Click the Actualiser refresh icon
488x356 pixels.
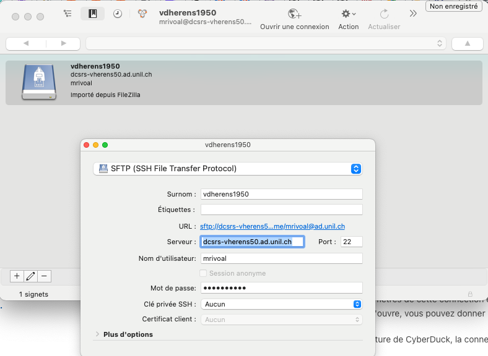[384, 14]
